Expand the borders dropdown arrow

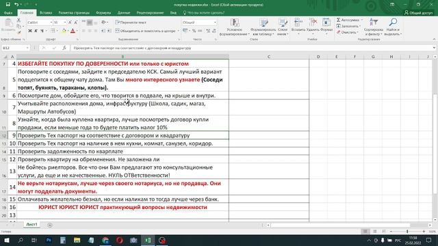(x=57, y=31)
